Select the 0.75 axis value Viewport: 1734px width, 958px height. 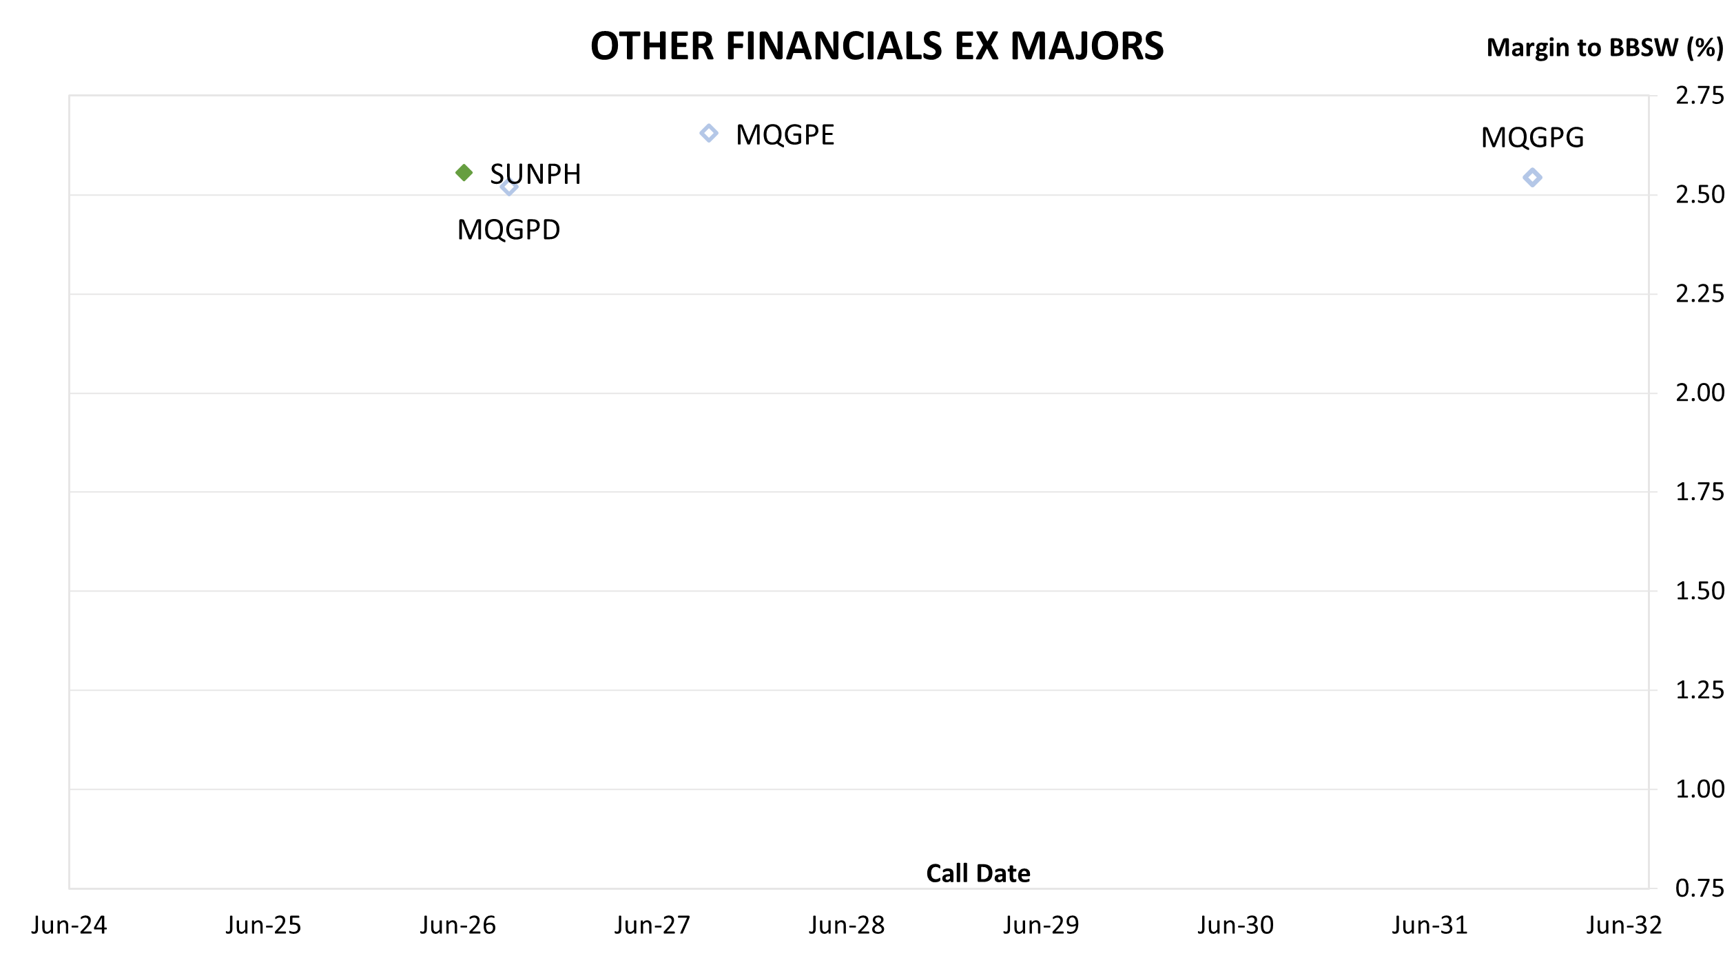click(x=1700, y=888)
